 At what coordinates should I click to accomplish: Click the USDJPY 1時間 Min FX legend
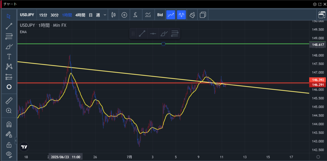pos(43,25)
